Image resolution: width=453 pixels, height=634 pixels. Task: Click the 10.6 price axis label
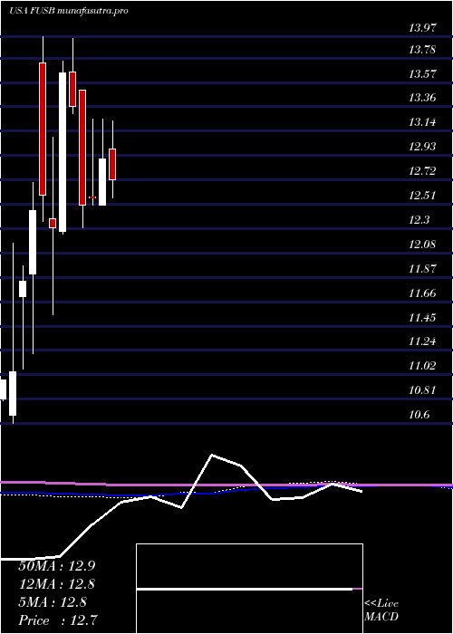(420, 415)
